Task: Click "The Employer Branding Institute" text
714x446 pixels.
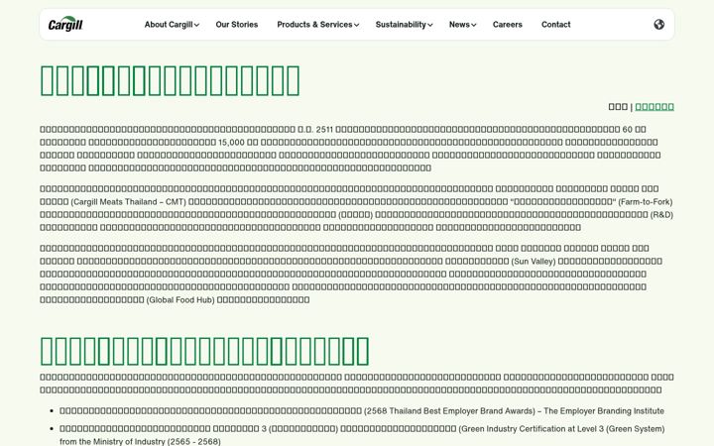Action: point(604,411)
